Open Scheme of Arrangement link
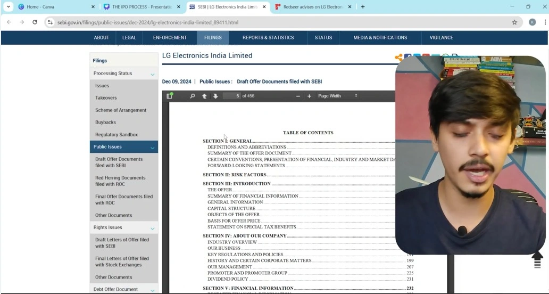This screenshot has height=294, width=549. pos(121,110)
